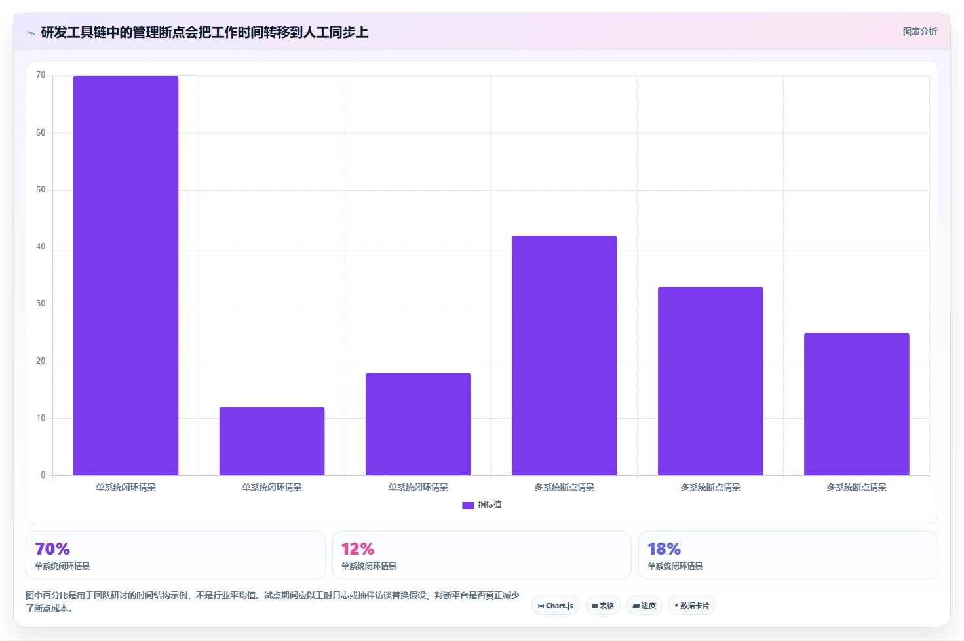Click the y-axis label 50
The image size is (964, 641).
tap(41, 190)
